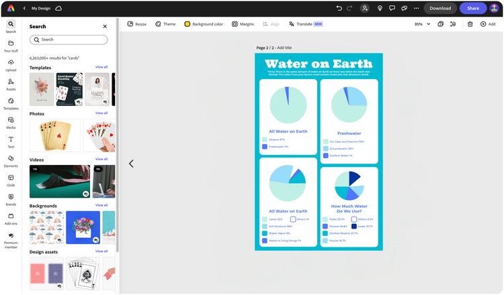Click the Share button

473,8
